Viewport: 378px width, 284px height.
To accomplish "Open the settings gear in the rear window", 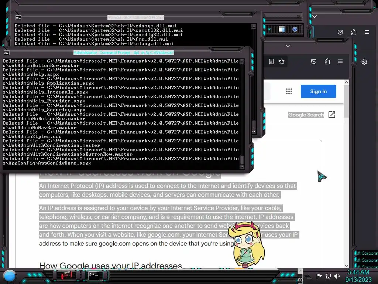I will [x=364, y=62].
